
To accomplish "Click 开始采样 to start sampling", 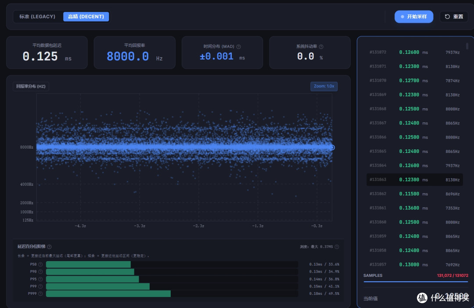I will click(x=414, y=17).
